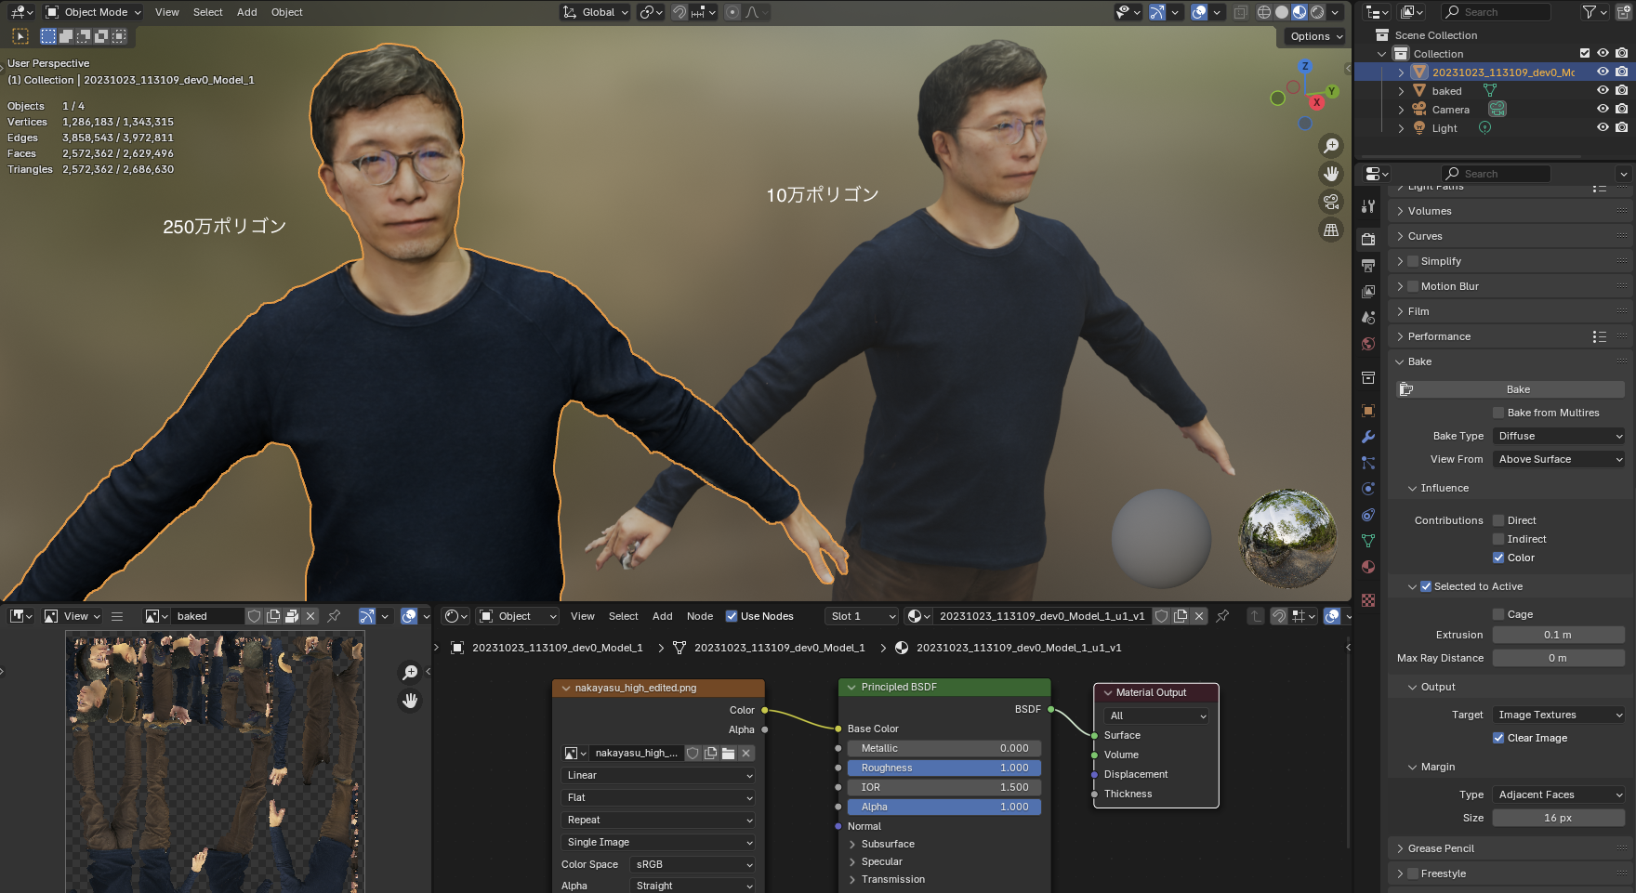Open the Object Mode dropdown
Image resolution: width=1636 pixels, height=893 pixels.
[93, 12]
